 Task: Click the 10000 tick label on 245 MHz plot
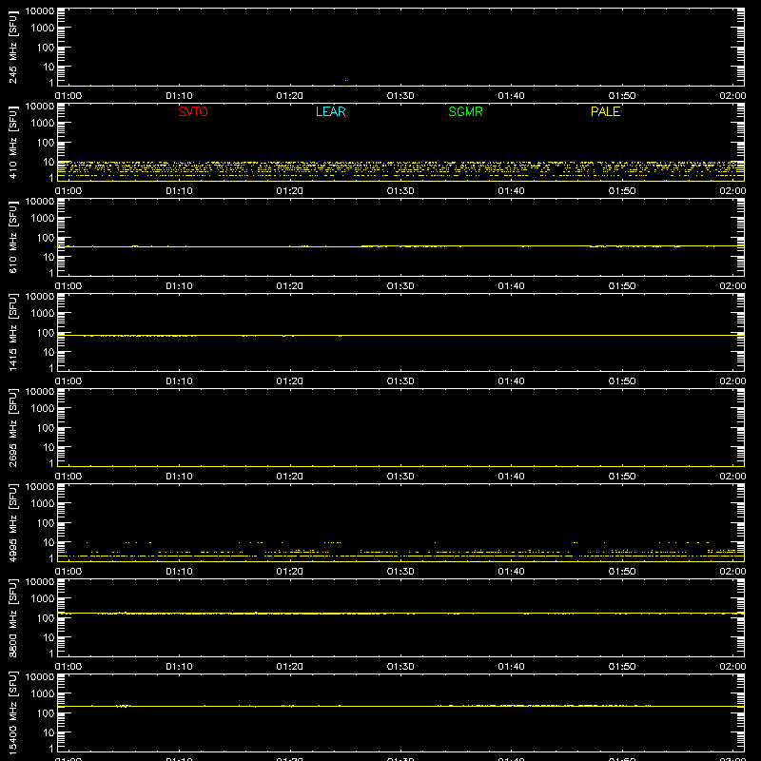coord(40,11)
